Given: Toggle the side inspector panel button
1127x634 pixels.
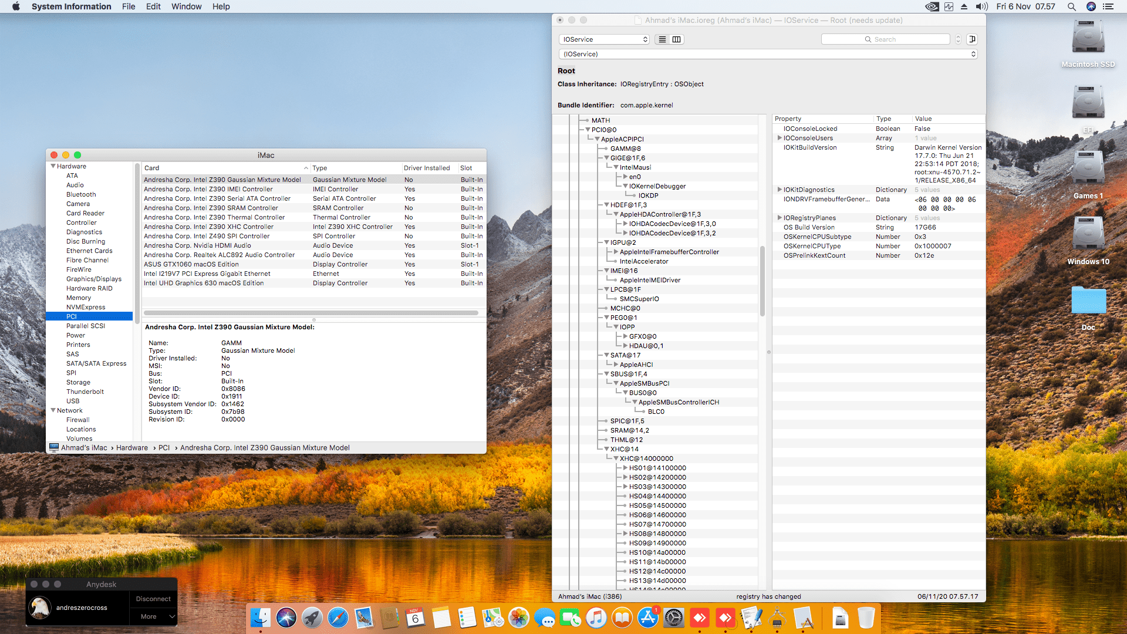Looking at the screenshot, I should point(972,39).
